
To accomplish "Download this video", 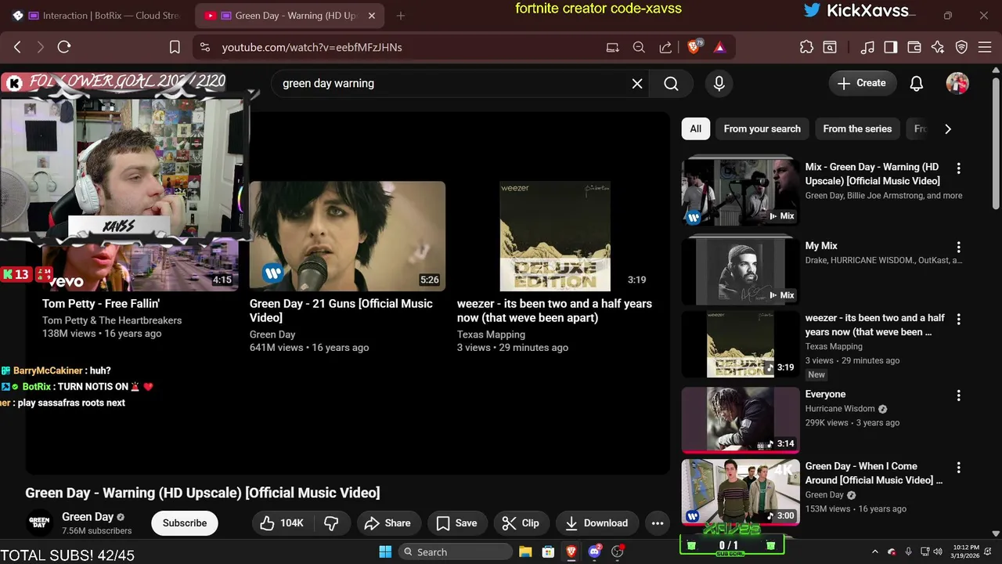I will pos(597,523).
